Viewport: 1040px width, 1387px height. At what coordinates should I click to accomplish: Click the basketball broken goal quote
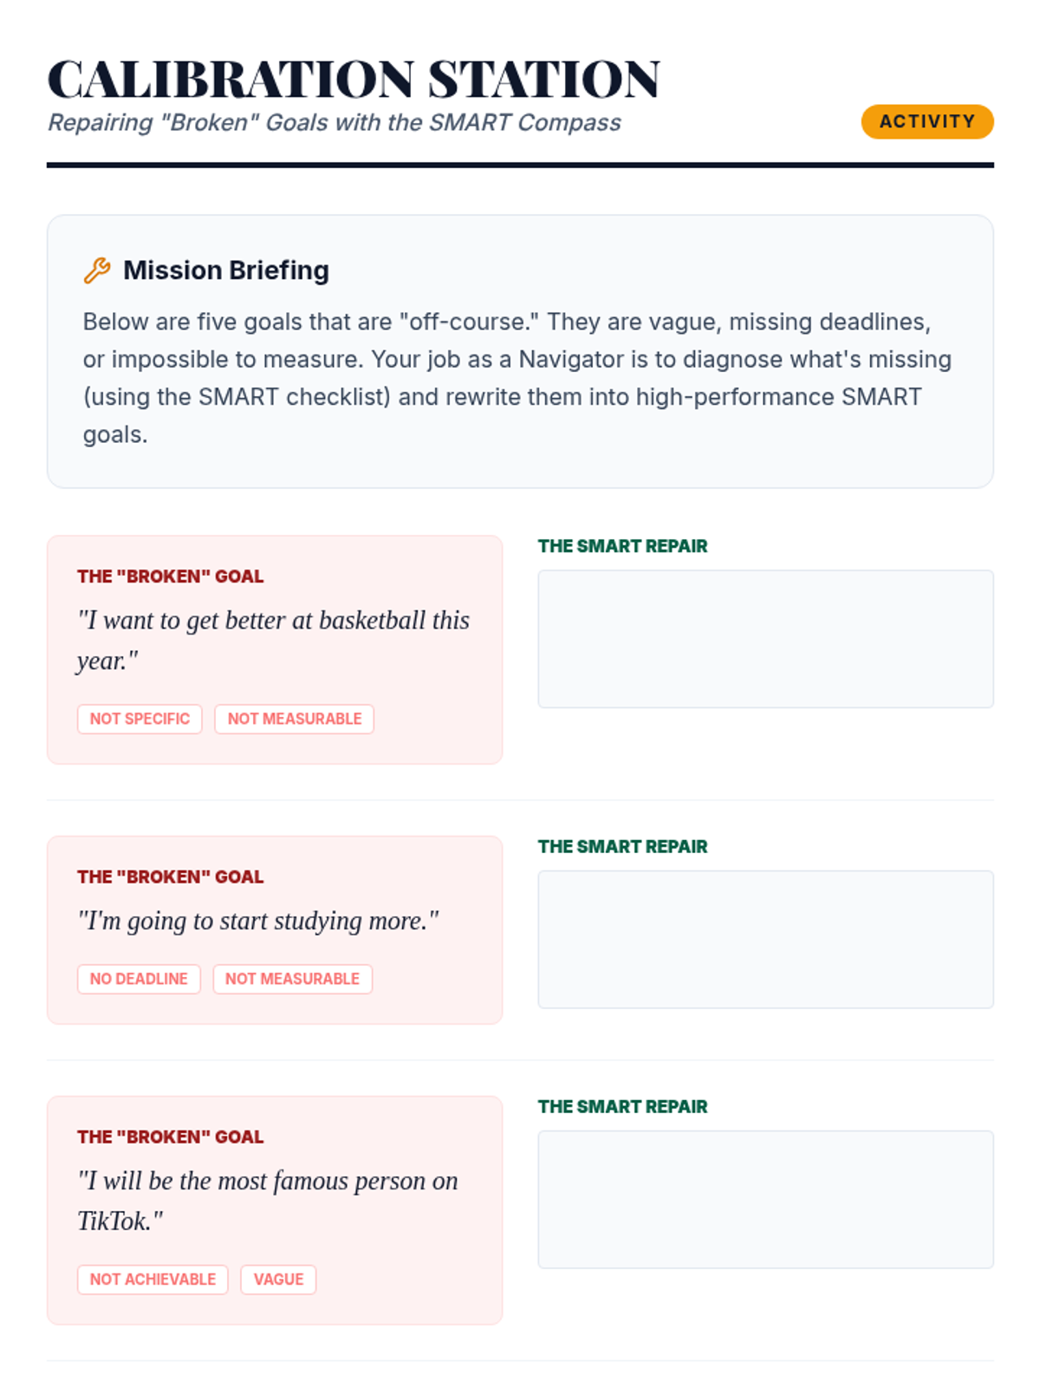(273, 640)
